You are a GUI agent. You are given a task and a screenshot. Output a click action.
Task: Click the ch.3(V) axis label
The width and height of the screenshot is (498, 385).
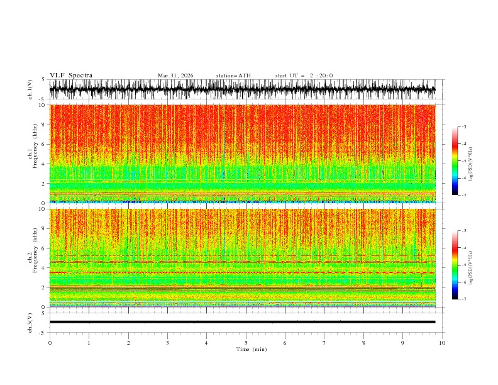point(30,323)
